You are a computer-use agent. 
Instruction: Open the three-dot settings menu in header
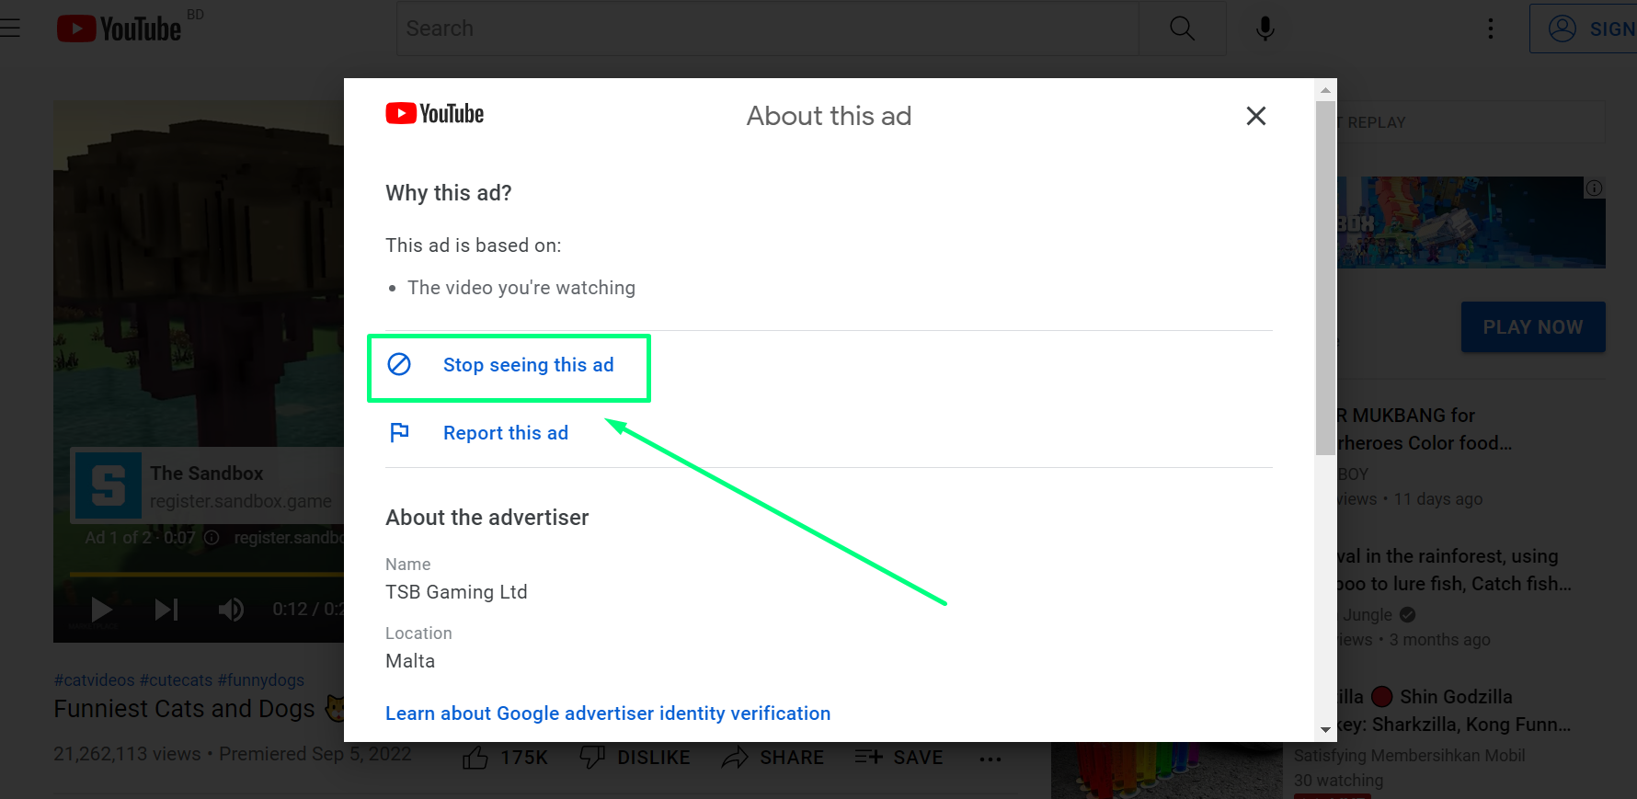tap(1490, 29)
